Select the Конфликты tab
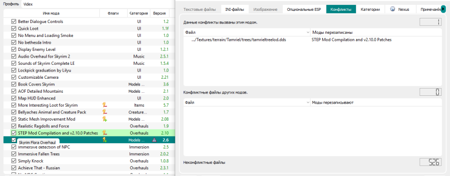Viewport: 450px width, 176px height. click(341, 9)
